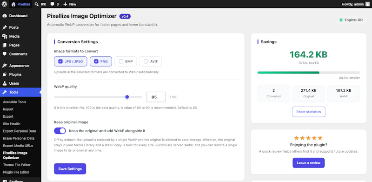Open the Dashboard gauge icon
This screenshot has width=372, height=182.
(5, 16)
